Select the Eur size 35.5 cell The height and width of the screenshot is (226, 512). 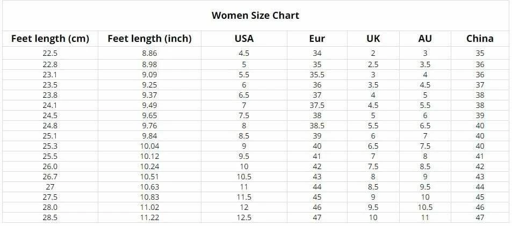coord(317,75)
